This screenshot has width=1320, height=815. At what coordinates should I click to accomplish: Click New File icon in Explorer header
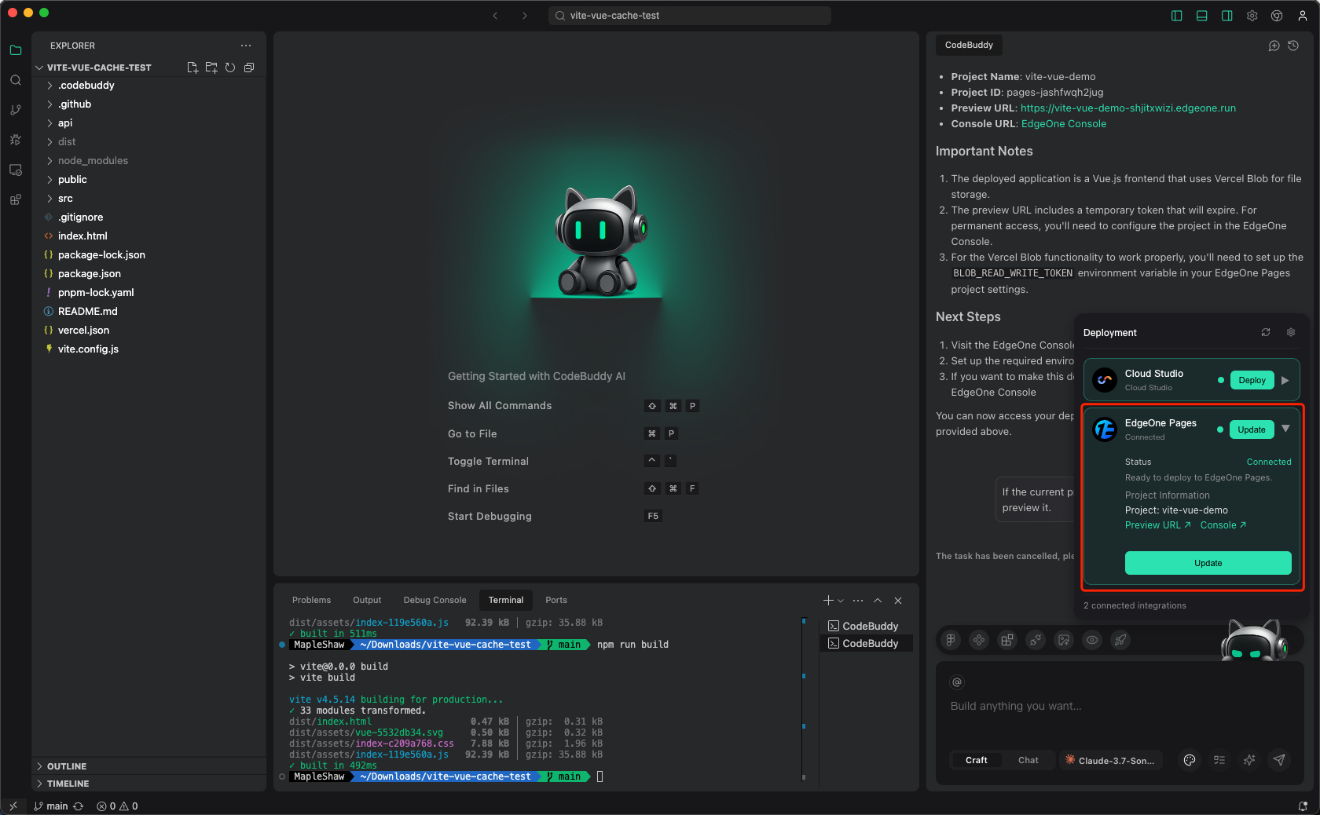pos(192,68)
